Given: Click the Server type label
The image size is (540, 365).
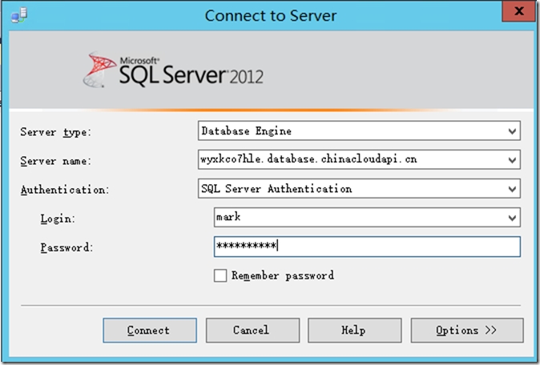Looking at the screenshot, I should coord(56,132).
